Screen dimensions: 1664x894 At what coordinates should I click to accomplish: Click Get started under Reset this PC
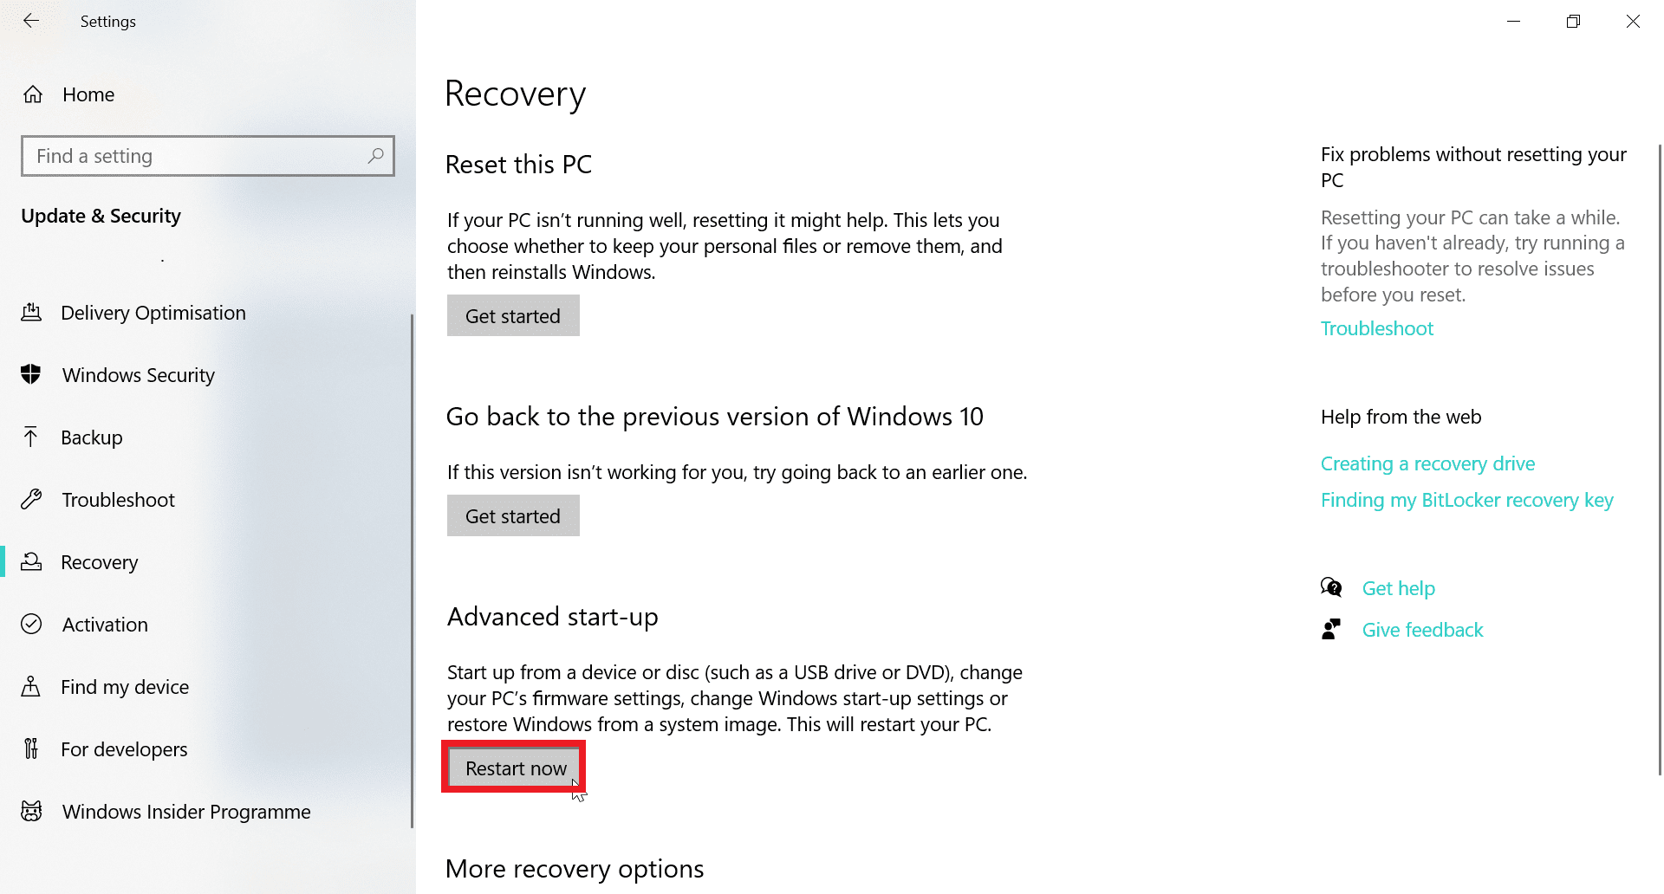(512, 315)
